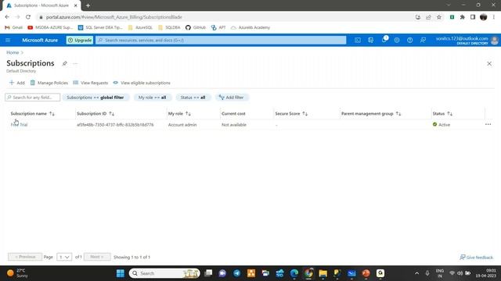Click the Next page button
This screenshot has height=281, width=501.
coord(97,257)
